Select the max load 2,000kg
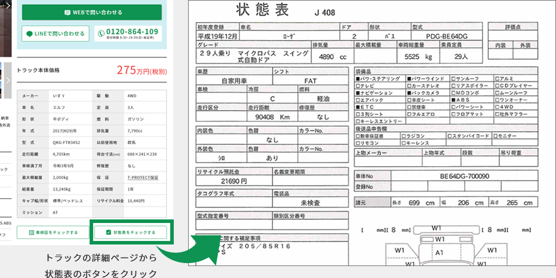Viewport: 556px width, 278px height. coord(60,177)
